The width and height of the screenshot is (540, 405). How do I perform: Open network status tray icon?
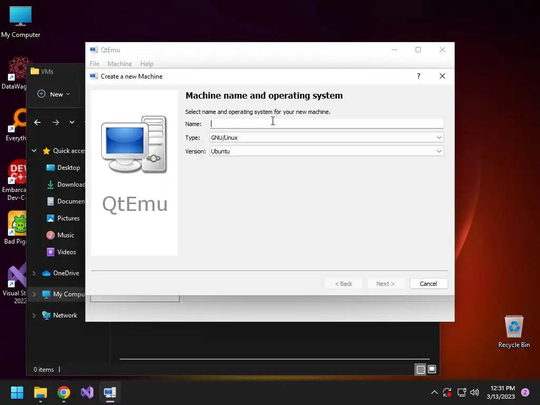coord(461,392)
